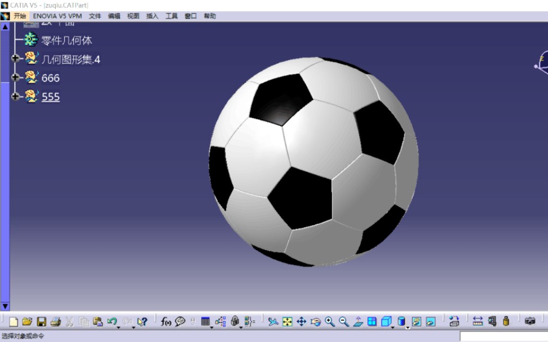Open the 工具 menu
This screenshot has width=548, height=342.
click(171, 16)
